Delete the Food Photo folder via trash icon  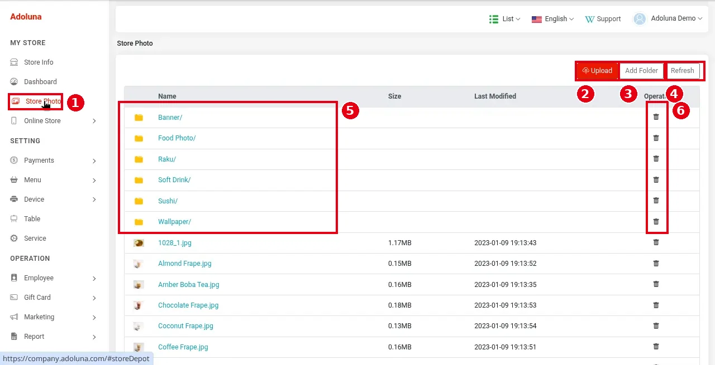click(656, 138)
